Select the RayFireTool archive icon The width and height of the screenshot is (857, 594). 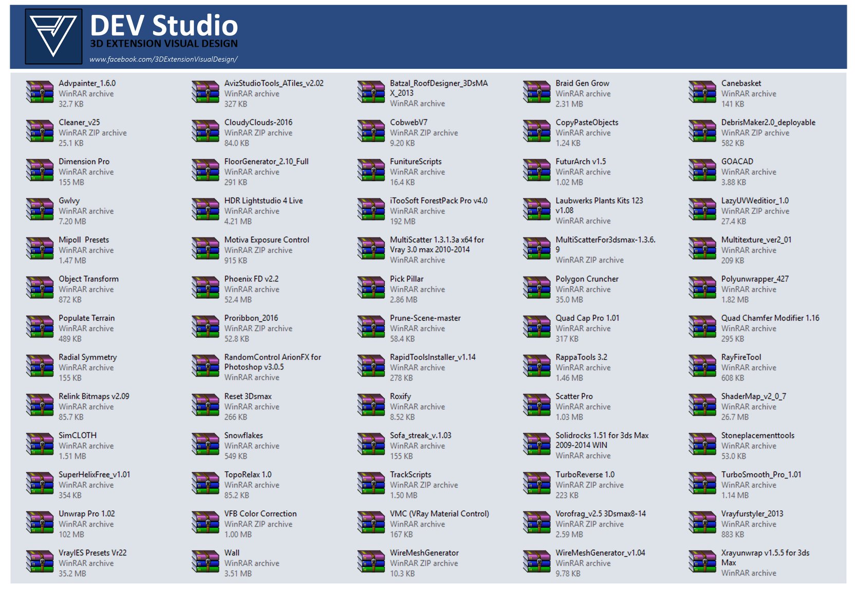pyautogui.click(x=702, y=366)
